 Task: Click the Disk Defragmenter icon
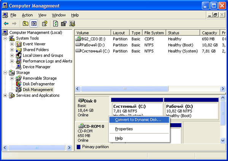19,84
